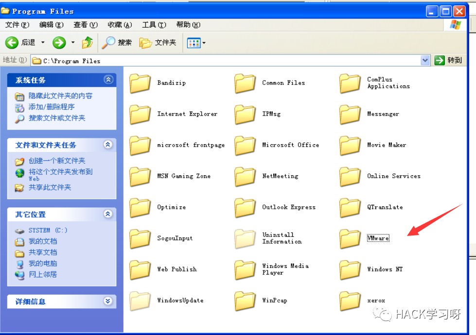
Task: Collapse the 系统任务 panel
Action: (108, 80)
